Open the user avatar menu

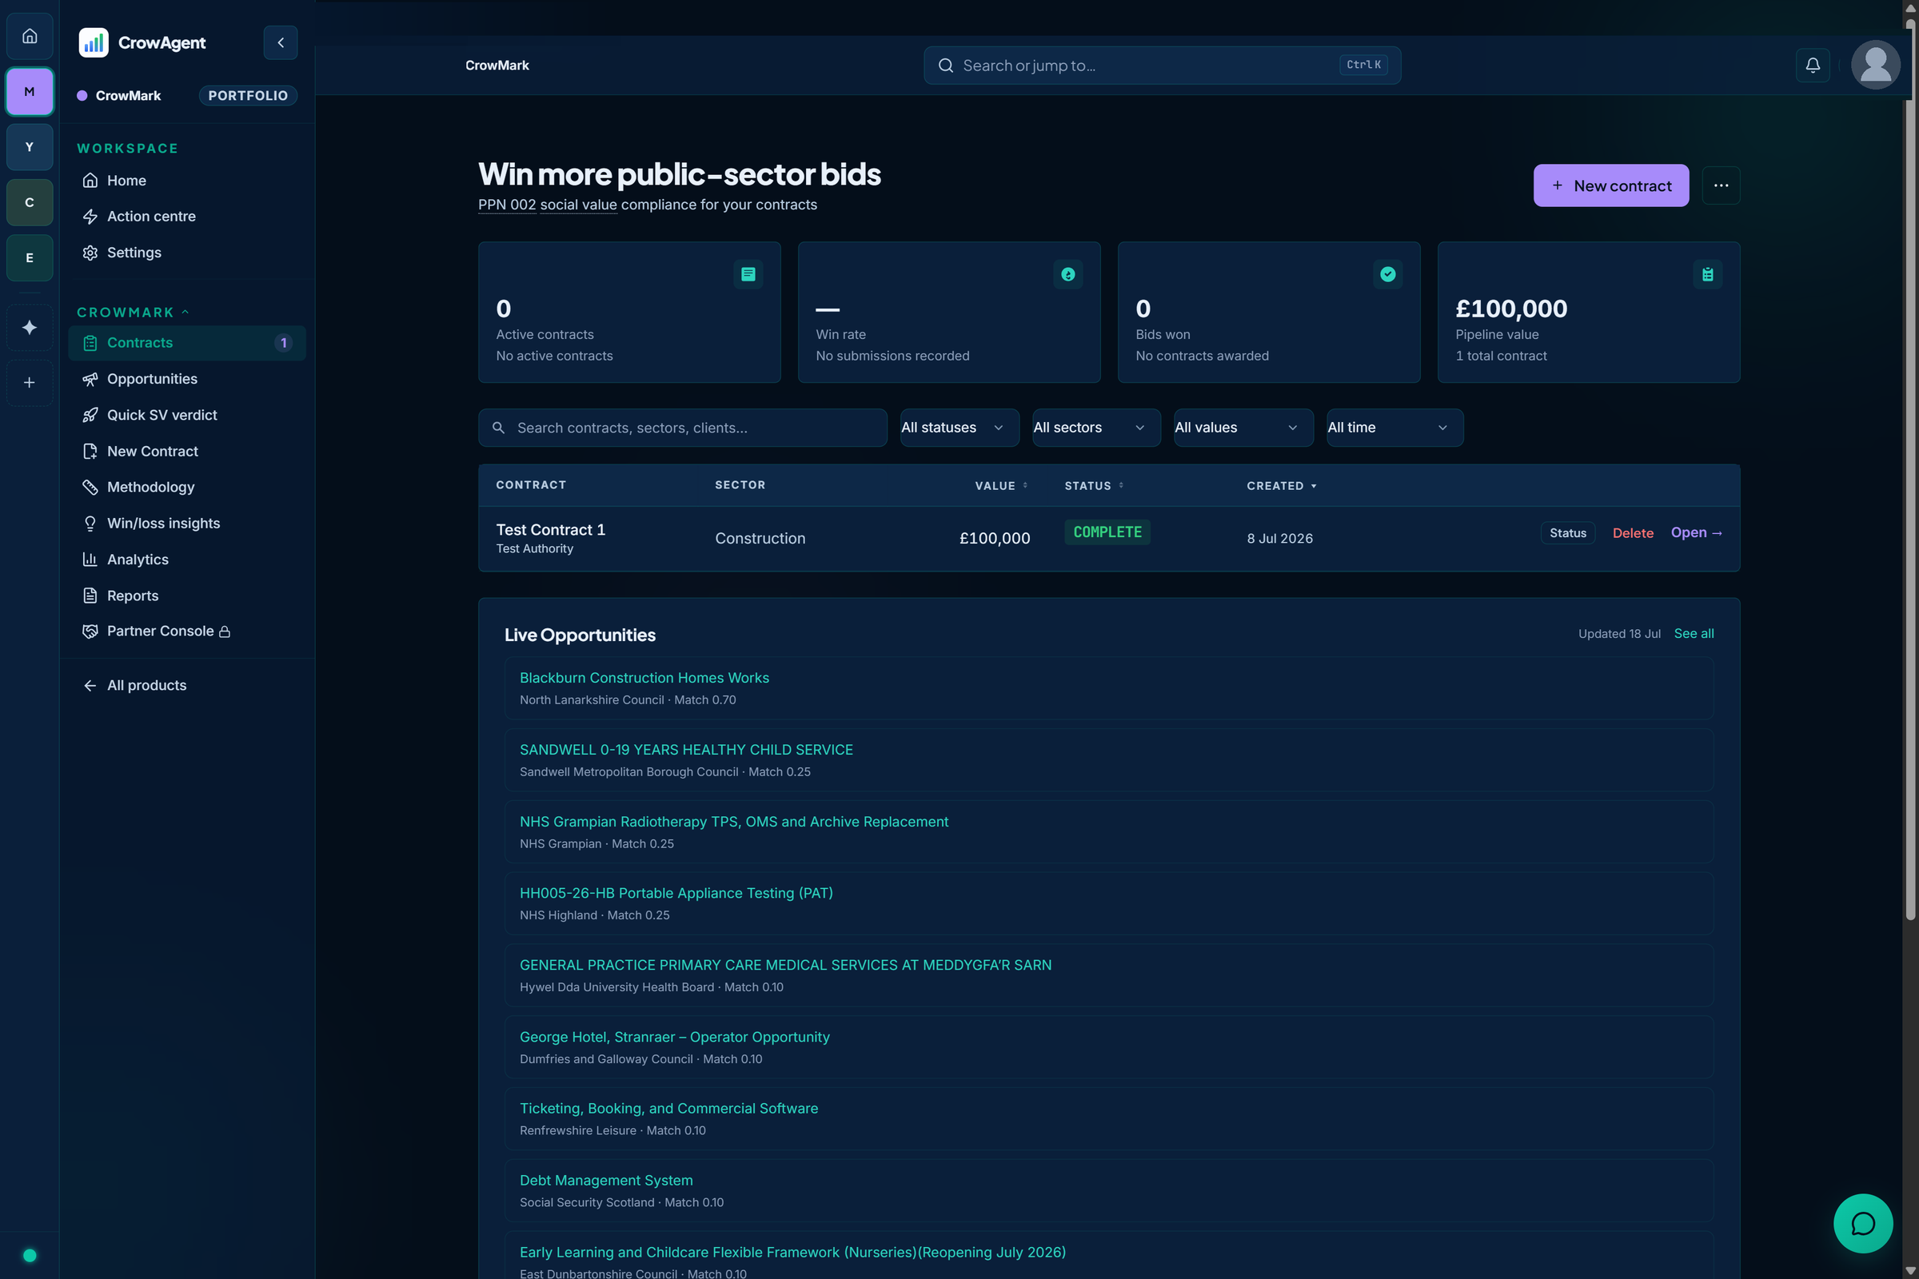pos(1875,66)
